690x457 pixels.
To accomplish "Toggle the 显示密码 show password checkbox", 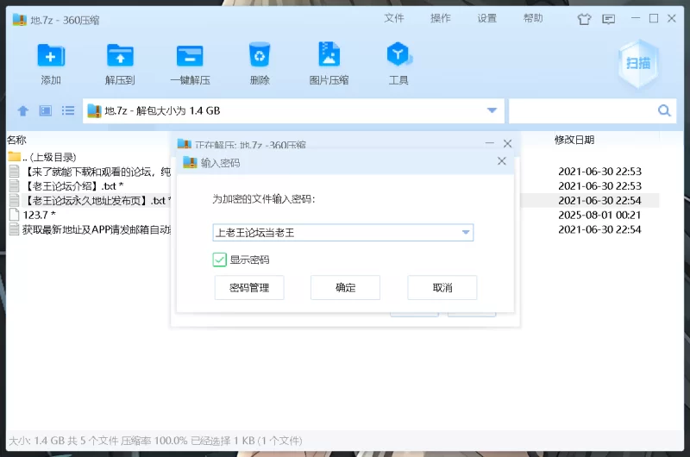I will tap(219, 260).
